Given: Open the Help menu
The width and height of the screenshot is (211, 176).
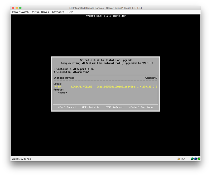Looking at the screenshot, I should 70,12.
